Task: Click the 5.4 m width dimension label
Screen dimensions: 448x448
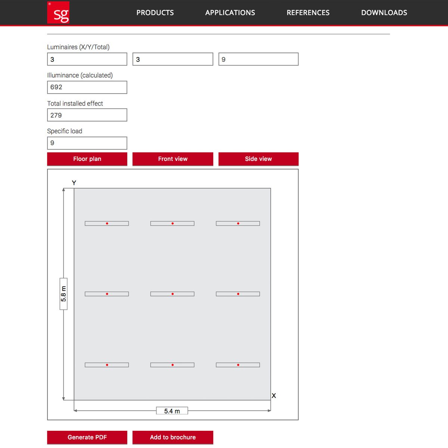Action: pyautogui.click(x=172, y=411)
